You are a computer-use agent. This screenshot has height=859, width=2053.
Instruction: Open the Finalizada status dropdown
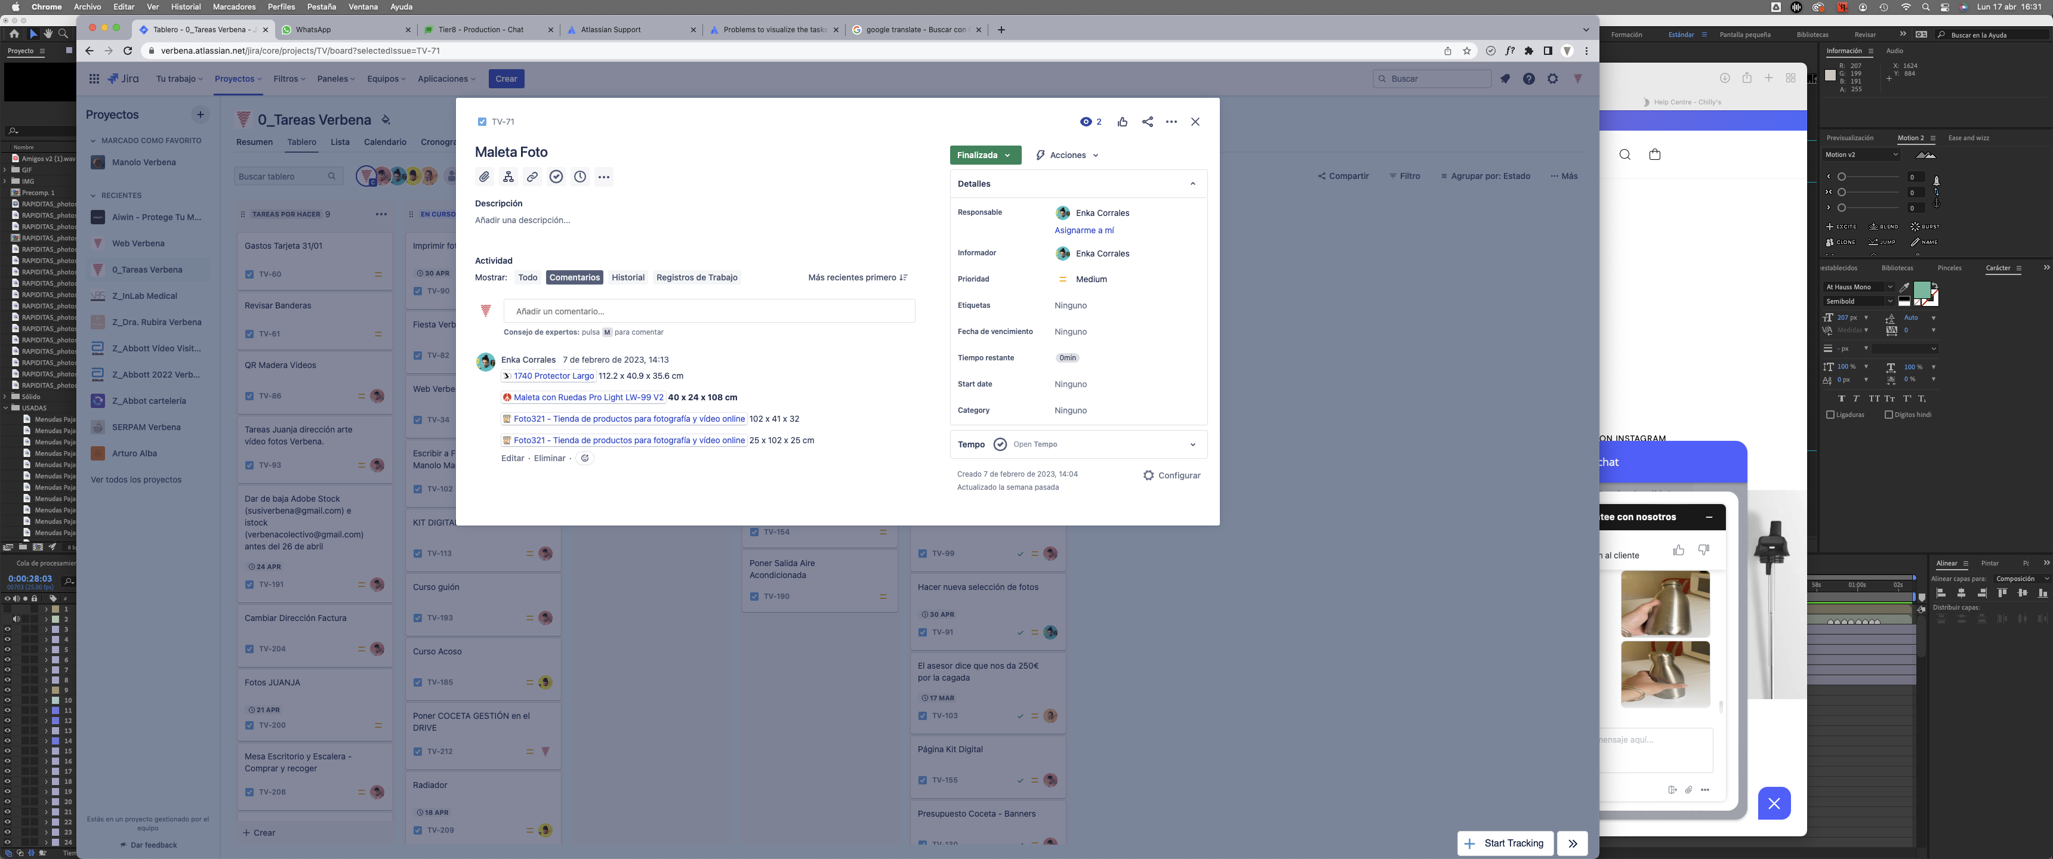(x=985, y=155)
